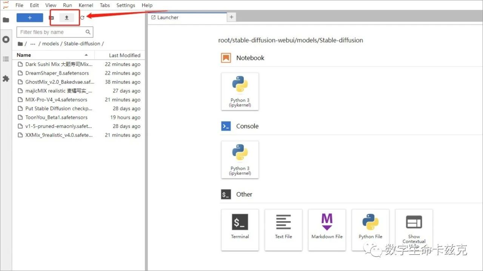Click the Filter files by name field

click(x=55, y=32)
